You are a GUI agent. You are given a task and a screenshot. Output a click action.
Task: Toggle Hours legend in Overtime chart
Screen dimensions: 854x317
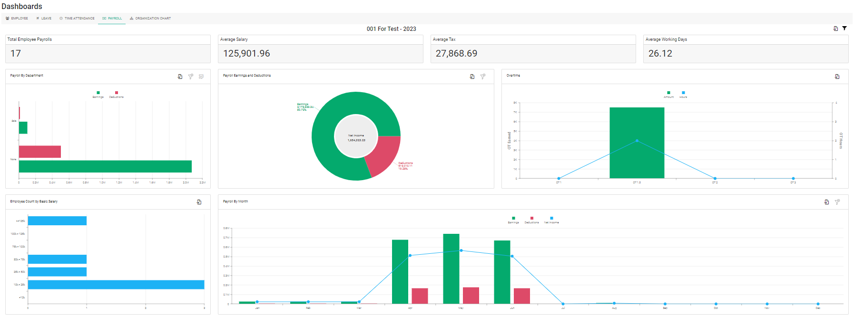[683, 95]
